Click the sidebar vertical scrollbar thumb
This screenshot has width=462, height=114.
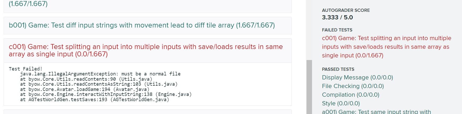(x=309, y=86)
